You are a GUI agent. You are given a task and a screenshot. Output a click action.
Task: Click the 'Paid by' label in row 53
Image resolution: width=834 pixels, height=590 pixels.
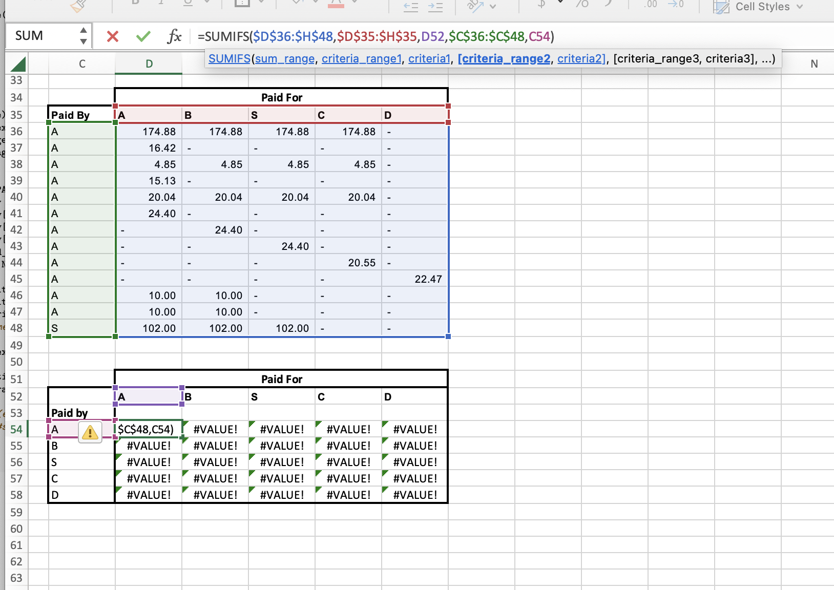tap(81, 413)
